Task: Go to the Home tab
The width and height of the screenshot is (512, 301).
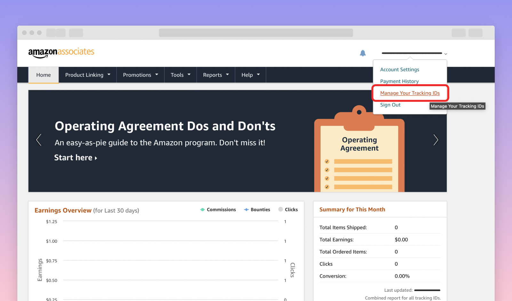Action: (x=44, y=75)
